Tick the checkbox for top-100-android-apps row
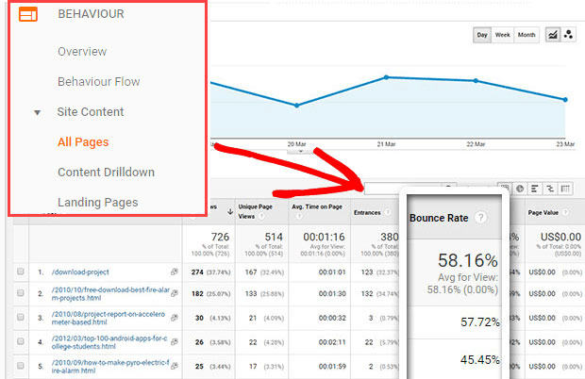585x379 pixels. (x=21, y=341)
